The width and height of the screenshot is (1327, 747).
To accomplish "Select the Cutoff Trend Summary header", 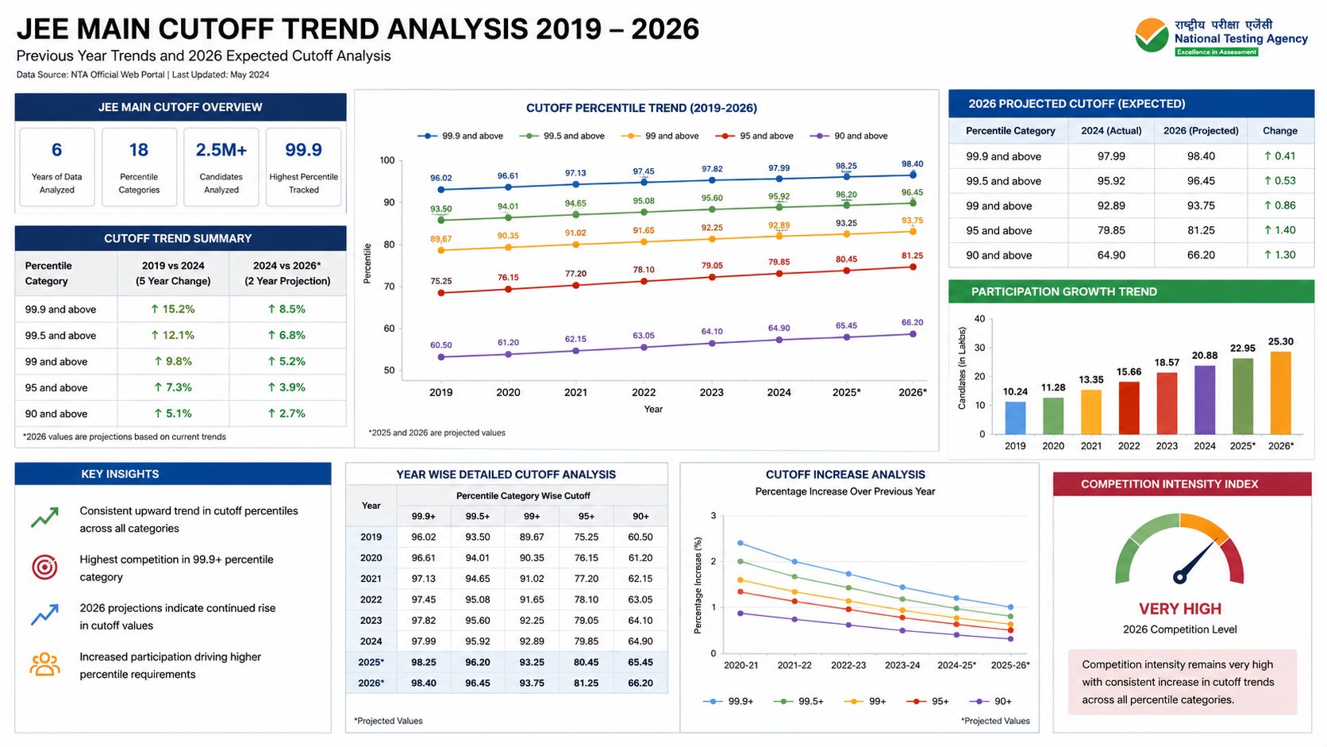I will pyautogui.click(x=180, y=238).
